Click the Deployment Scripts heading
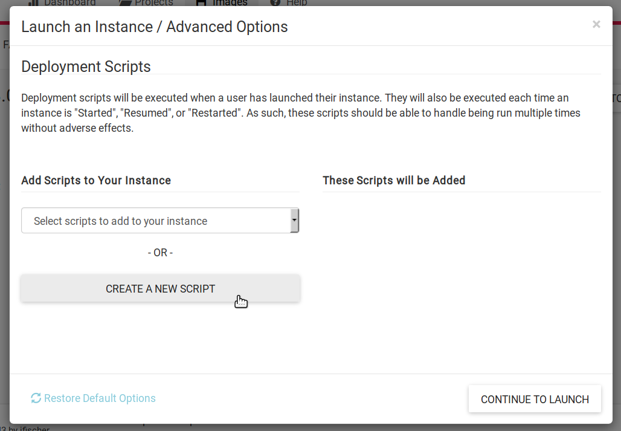This screenshot has height=431, width=621. 86,66
